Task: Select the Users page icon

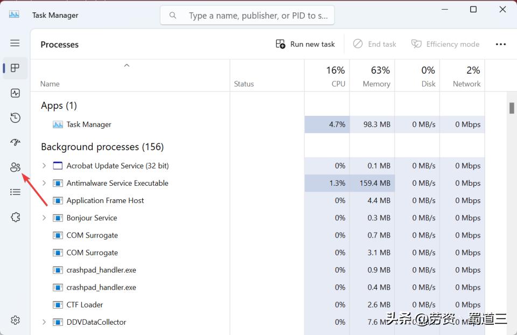Action: coord(15,167)
